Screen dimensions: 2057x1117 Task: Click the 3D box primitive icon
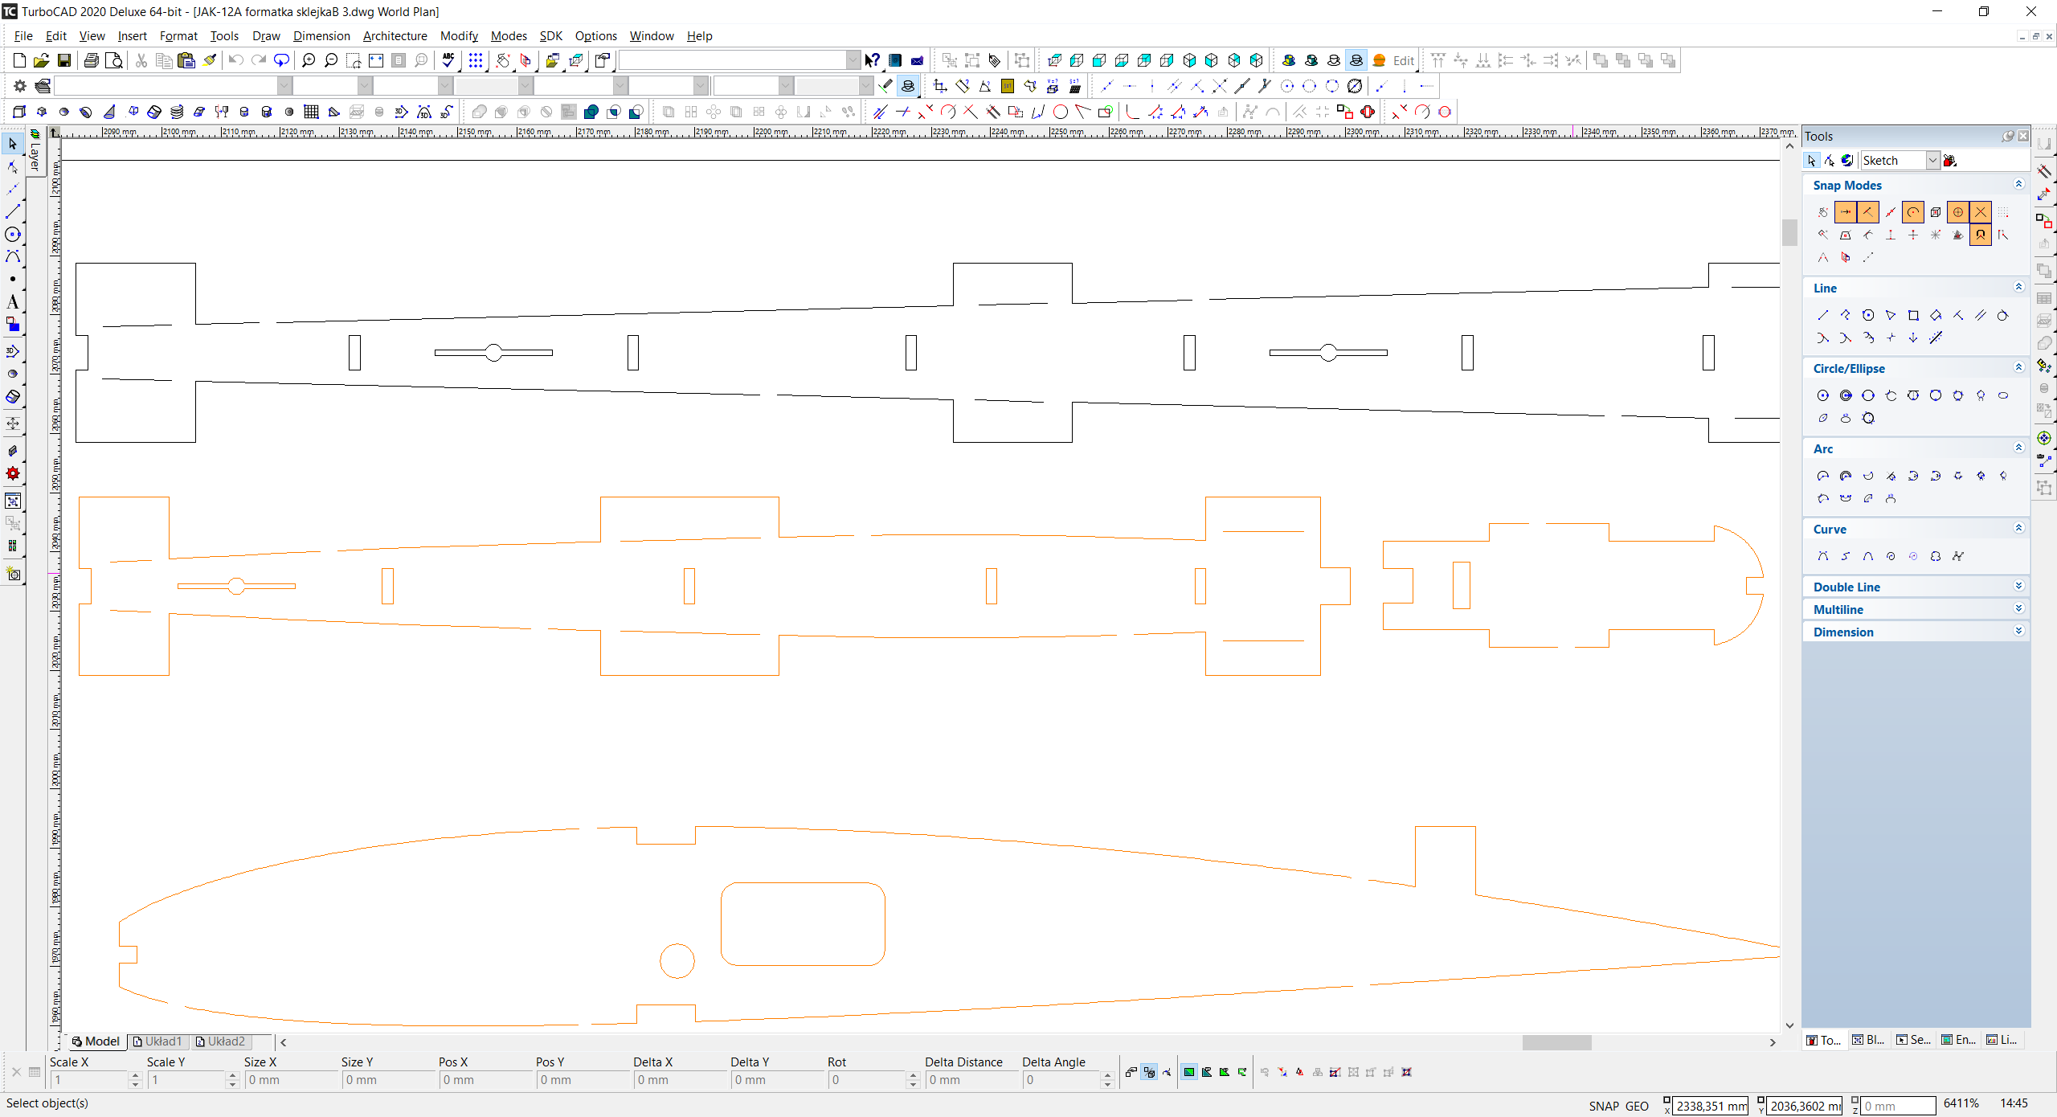click(19, 112)
